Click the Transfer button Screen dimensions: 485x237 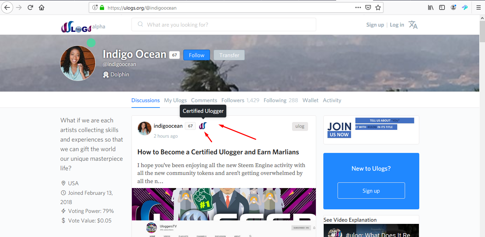229,55
